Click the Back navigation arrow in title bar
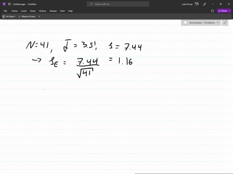This screenshot has height=174, width=233. (9, 4)
